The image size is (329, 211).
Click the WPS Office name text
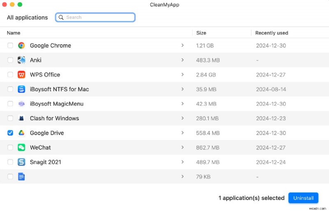pyautogui.click(x=45, y=75)
